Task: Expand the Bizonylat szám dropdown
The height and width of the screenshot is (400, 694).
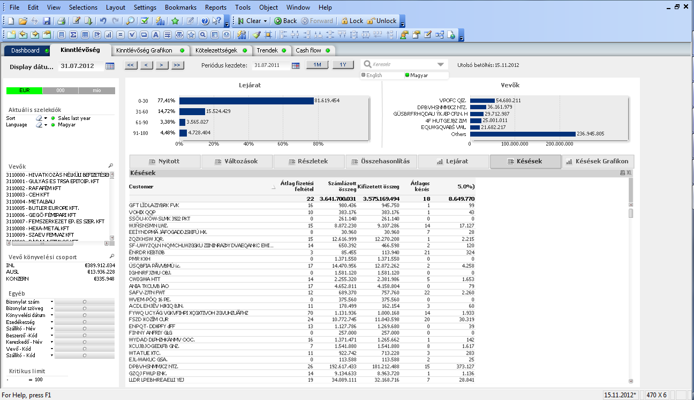Action: (52, 301)
